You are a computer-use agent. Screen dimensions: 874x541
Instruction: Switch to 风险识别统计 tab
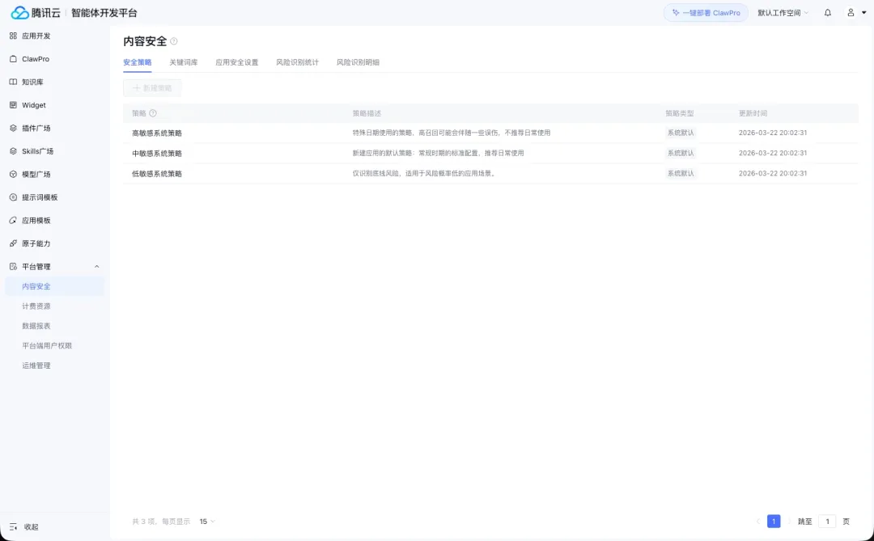point(298,62)
